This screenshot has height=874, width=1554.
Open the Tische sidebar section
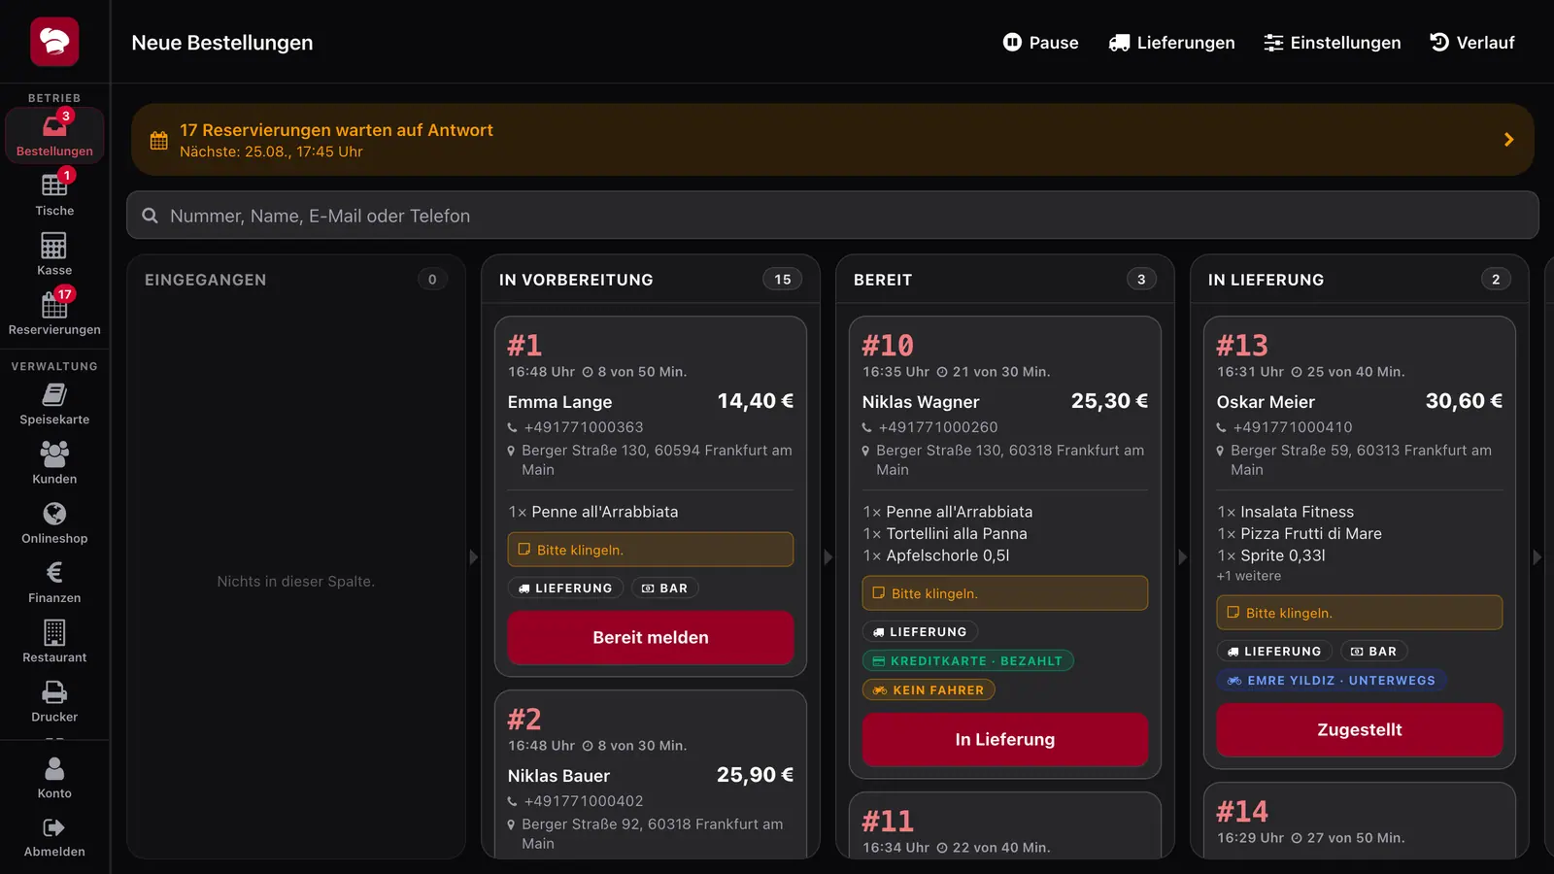[54, 195]
